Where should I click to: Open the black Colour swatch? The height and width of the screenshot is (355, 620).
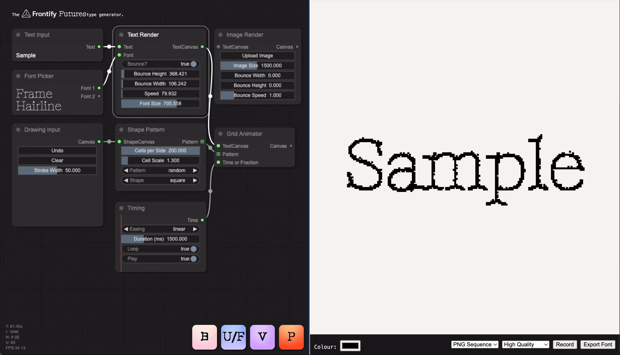[350, 346]
